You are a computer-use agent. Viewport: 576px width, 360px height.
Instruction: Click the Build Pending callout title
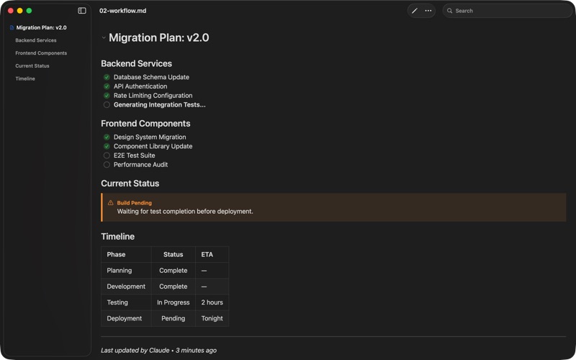(x=134, y=203)
